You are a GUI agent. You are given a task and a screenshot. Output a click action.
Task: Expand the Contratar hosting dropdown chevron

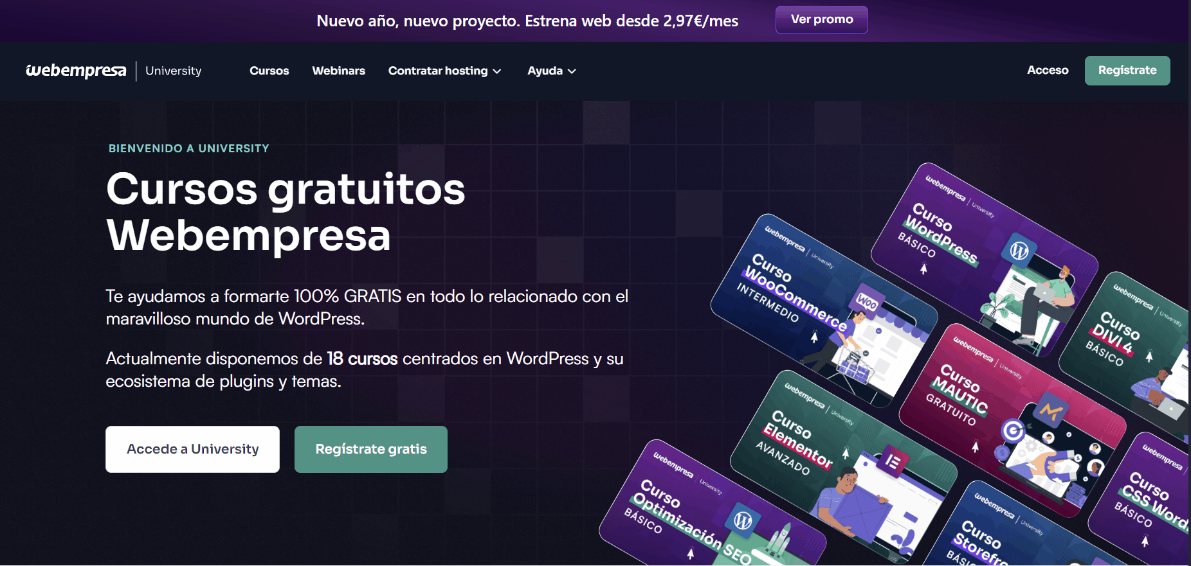tap(497, 71)
